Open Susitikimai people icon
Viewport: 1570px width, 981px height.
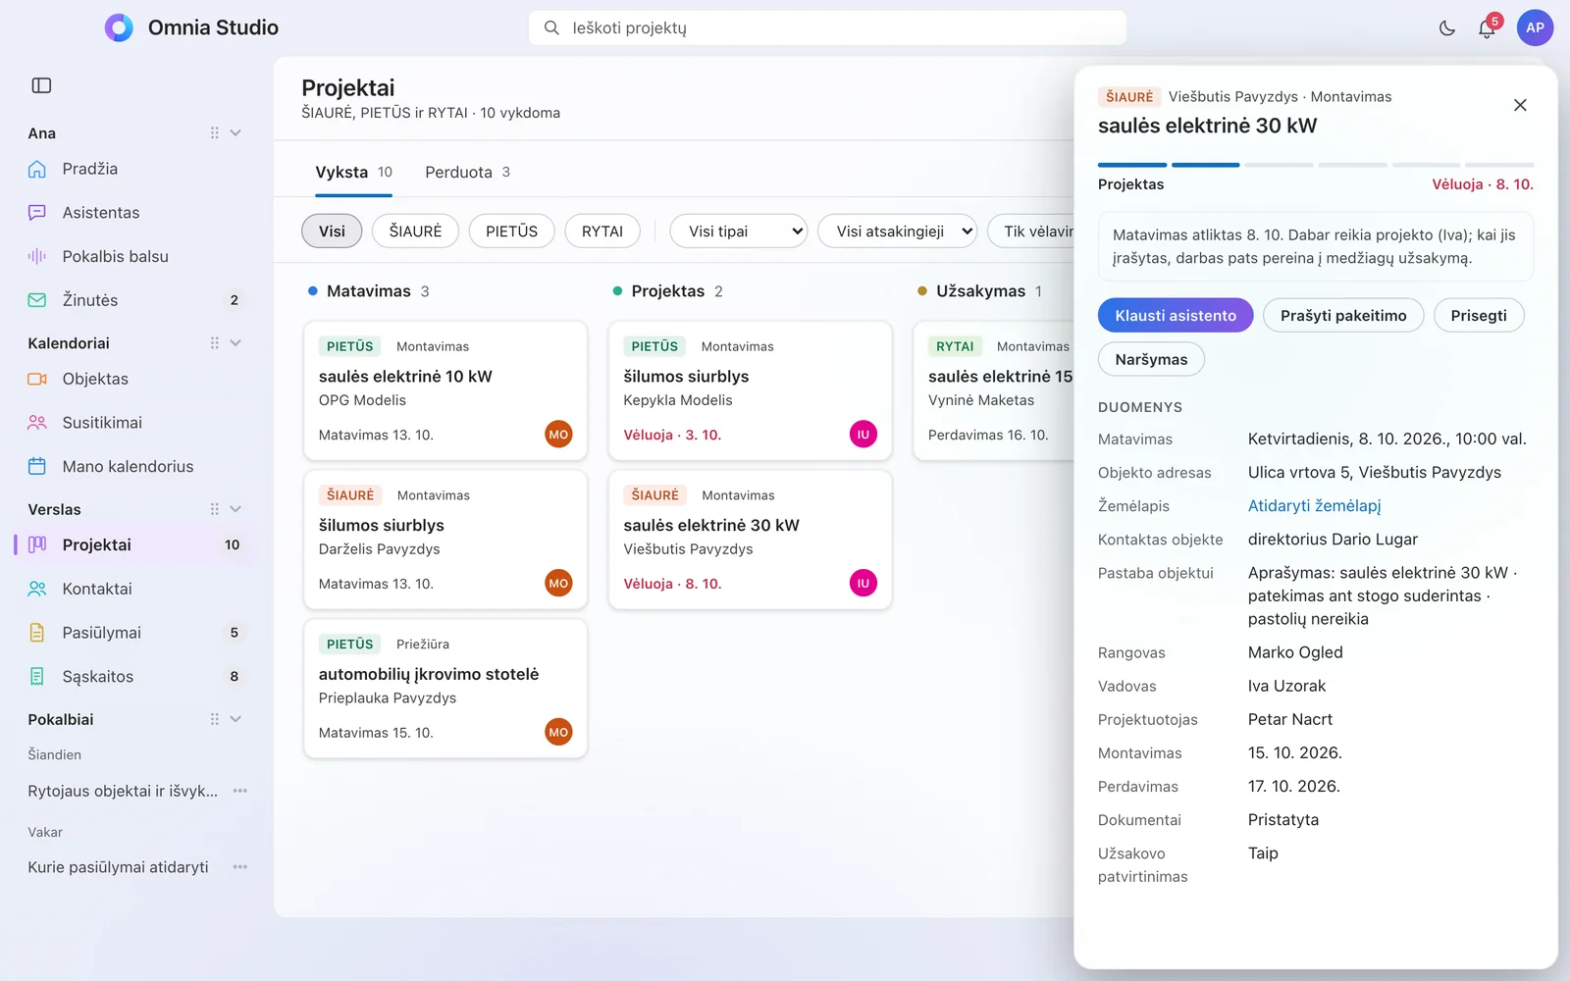[x=37, y=423]
